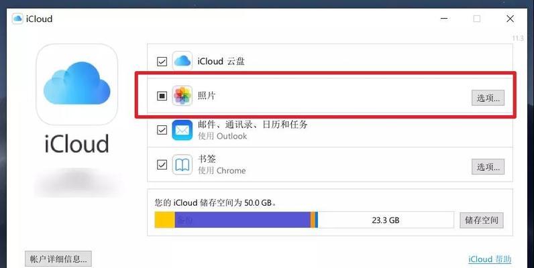The image size is (534, 268).
Task: Click the Photos flower icon
Action: [x=182, y=96]
